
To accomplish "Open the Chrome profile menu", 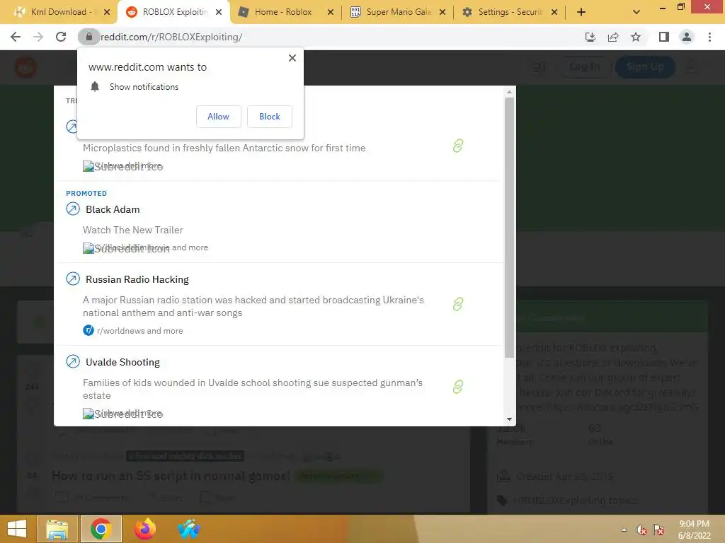I will [x=687, y=37].
